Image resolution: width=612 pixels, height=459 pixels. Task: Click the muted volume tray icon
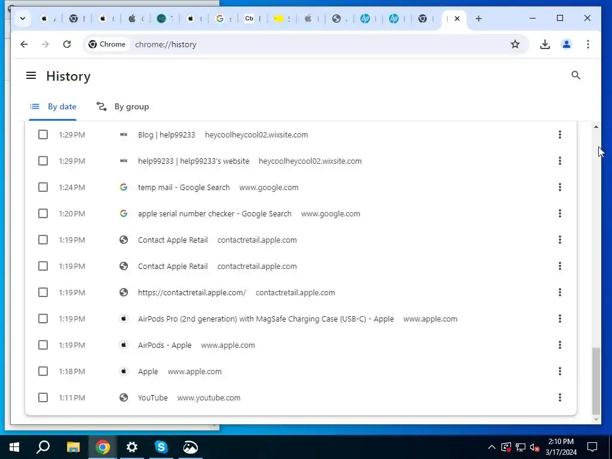pyautogui.click(x=535, y=447)
